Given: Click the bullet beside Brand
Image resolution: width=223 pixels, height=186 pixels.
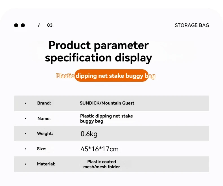Looking at the screenshot, I should (x=26, y=103).
